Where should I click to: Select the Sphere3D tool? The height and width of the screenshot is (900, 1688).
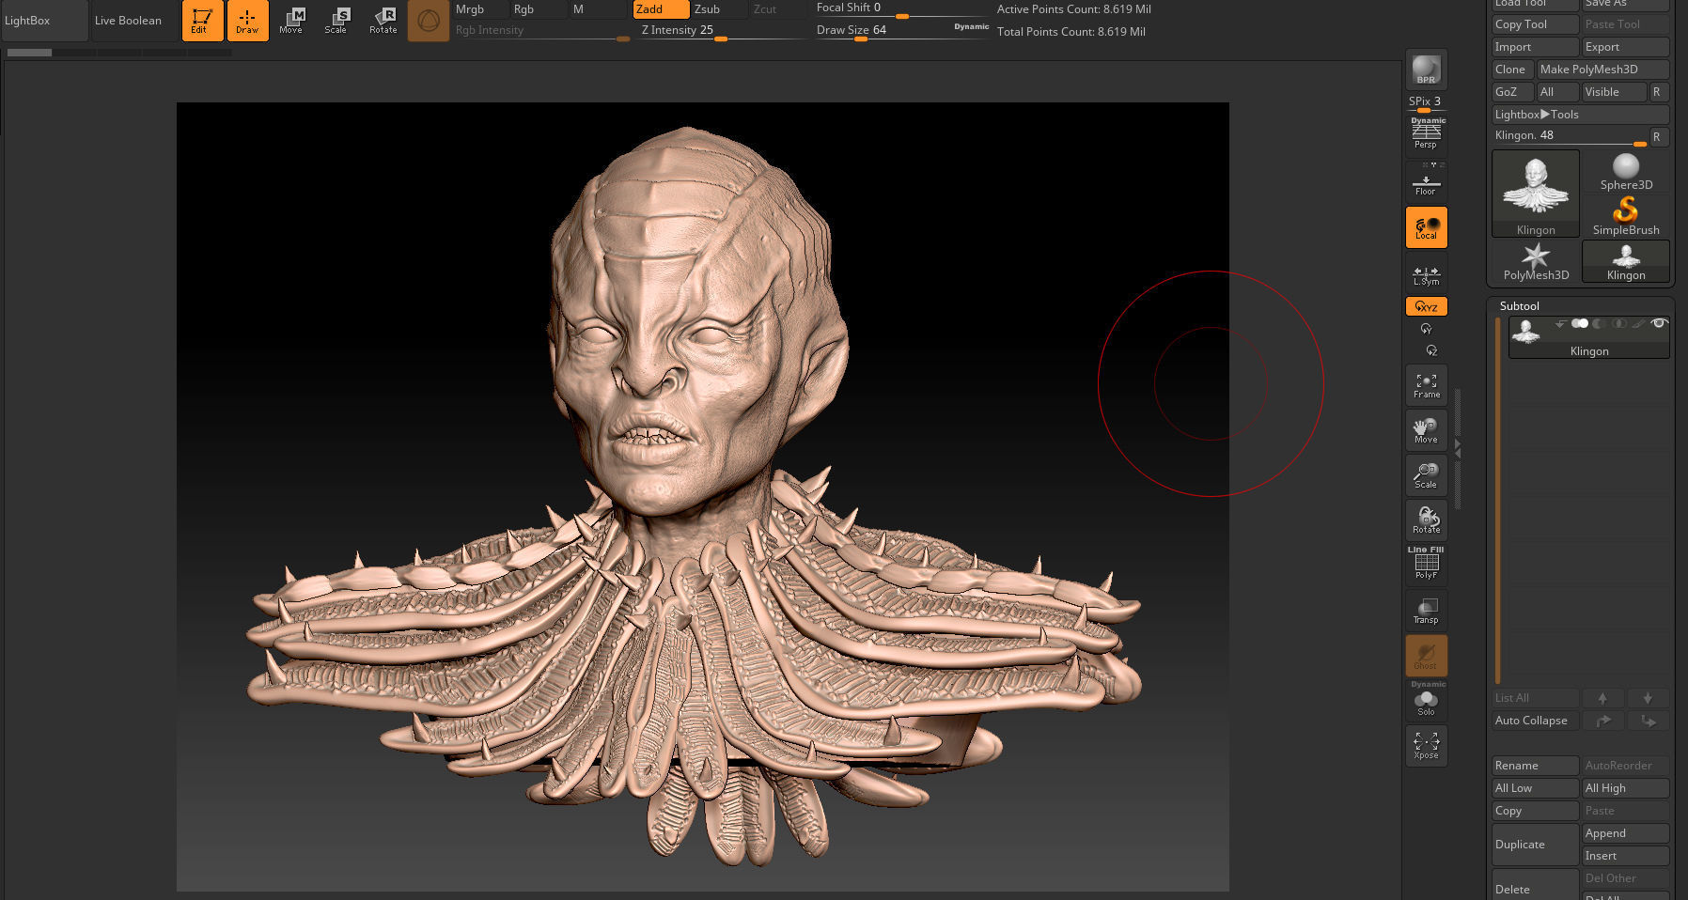click(1626, 172)
